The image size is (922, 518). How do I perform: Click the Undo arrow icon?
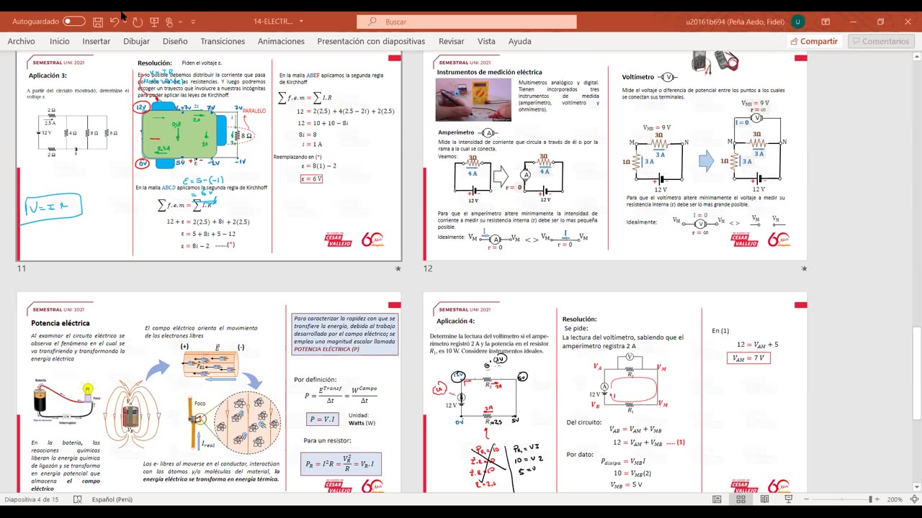pyautogui.click(x=114, y=22)
